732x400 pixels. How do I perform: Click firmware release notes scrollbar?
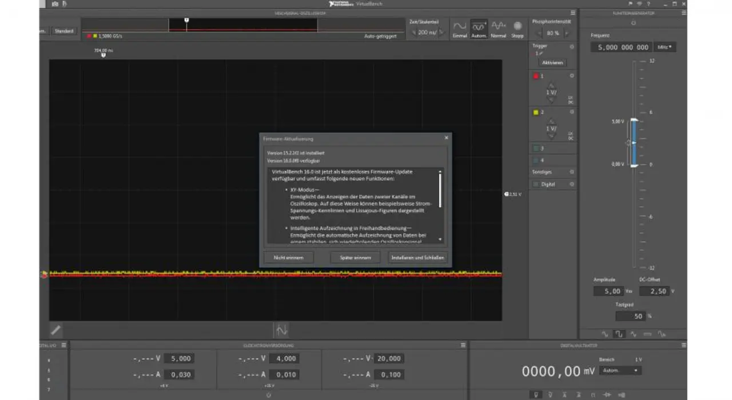point(440,190)
